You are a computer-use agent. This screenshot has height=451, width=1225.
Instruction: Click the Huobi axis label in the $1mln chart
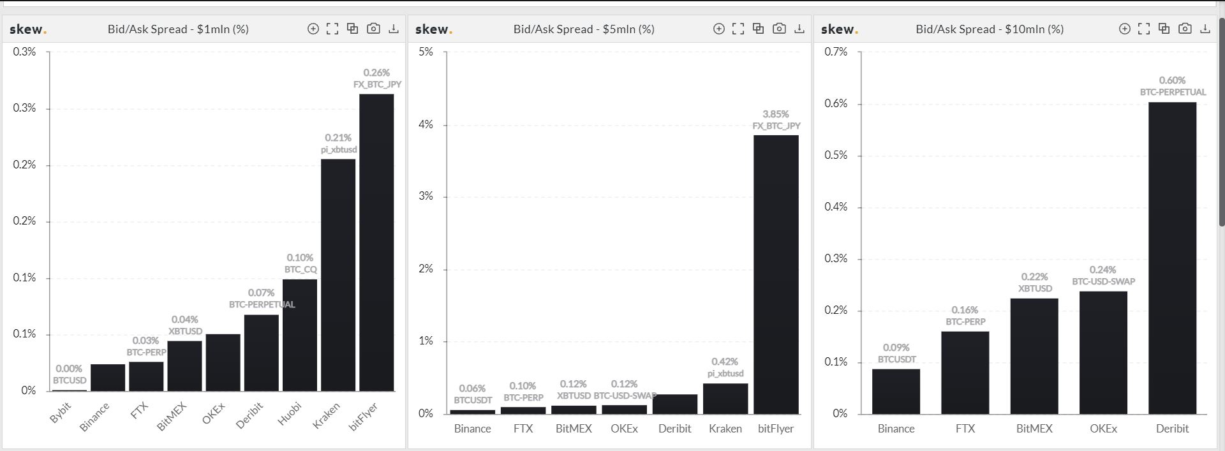coord(290,413)
